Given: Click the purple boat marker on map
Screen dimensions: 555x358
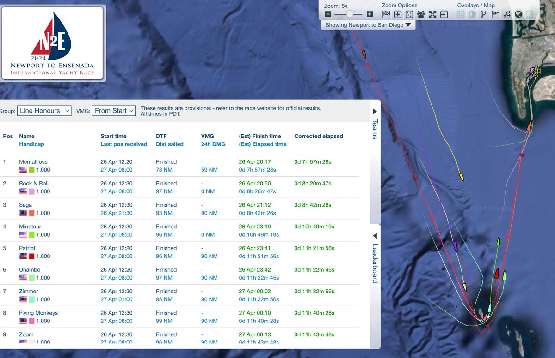Looking at the screenshot, I should click(455, 246).
